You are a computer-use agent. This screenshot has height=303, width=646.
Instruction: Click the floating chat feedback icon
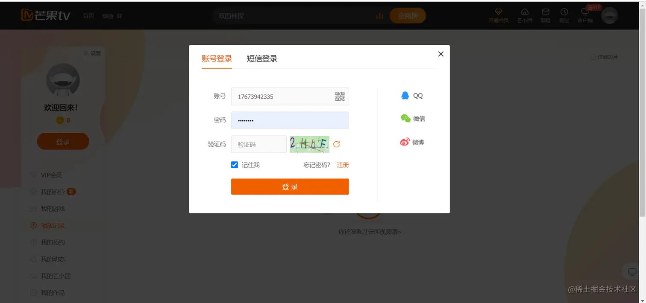(x=631, y=271)
